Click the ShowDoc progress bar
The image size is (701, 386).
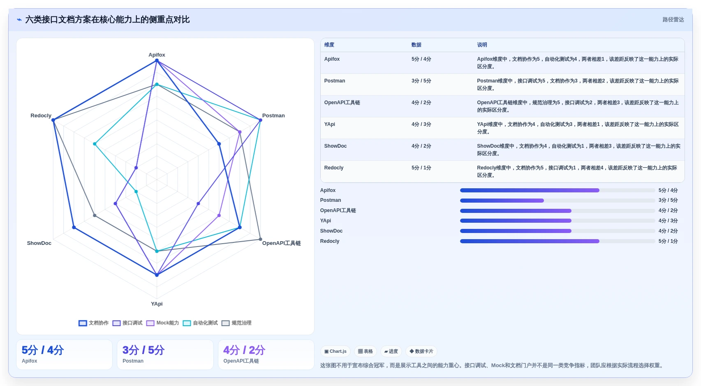(558, 231)
